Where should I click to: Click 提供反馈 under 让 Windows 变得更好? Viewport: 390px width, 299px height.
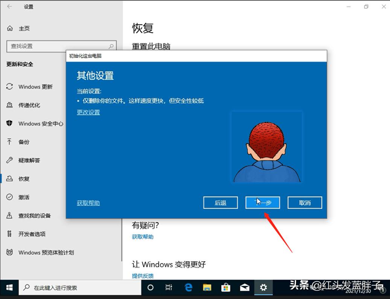143,276
